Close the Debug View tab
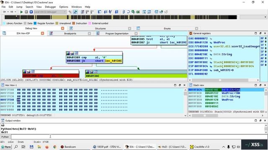The width and height of the screenshot is (268, 150). (x=62, y=28)
